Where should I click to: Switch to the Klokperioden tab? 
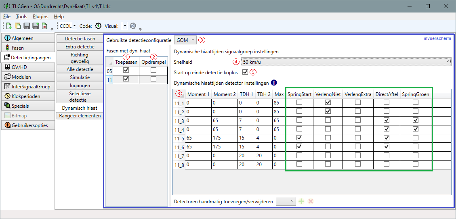(x=27, y=96)
